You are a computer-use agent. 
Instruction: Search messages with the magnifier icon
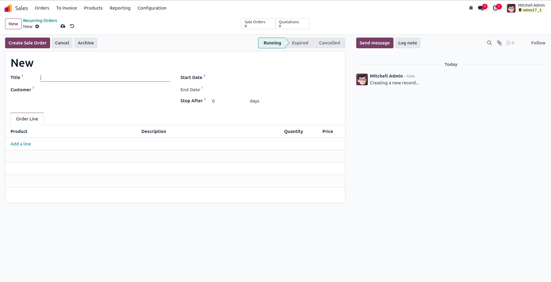pos(490,43)
